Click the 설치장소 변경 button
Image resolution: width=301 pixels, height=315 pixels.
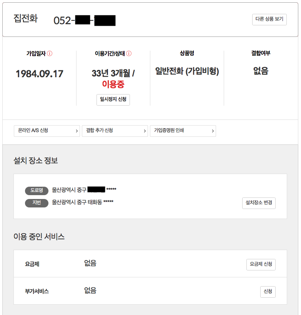[x=259, y=203]
